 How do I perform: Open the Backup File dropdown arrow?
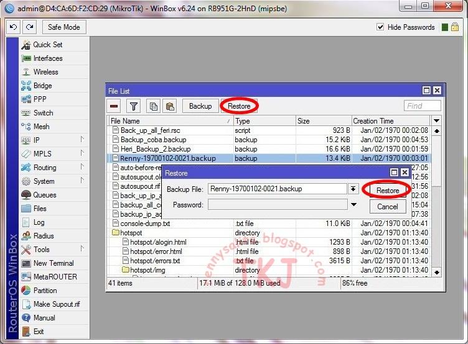click(353, 189)
